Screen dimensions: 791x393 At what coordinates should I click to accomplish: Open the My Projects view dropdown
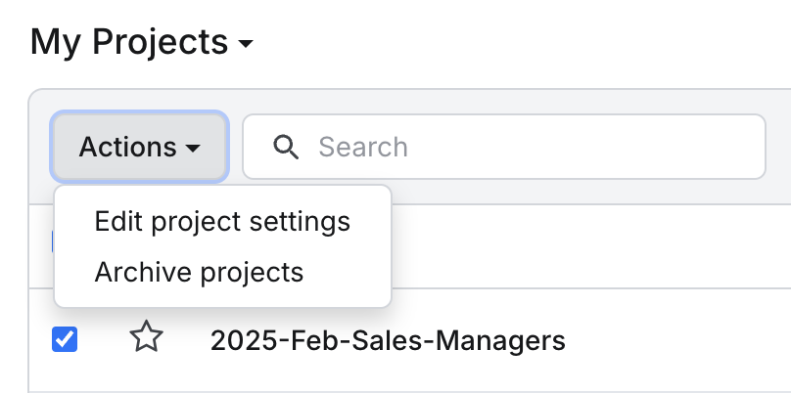tap(141, 42)
